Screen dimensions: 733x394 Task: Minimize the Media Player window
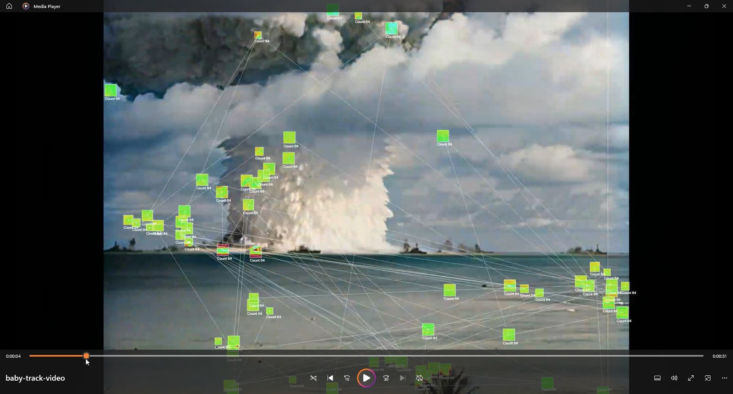pyautogui.click(x=689, y=6)
